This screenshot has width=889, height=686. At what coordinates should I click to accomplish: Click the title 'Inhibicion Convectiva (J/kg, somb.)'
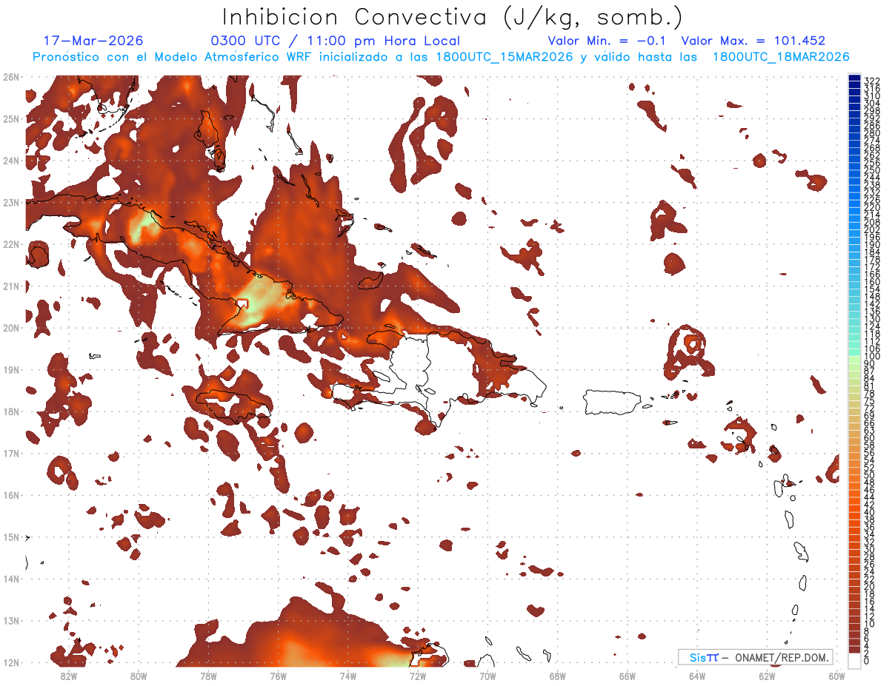453,18
